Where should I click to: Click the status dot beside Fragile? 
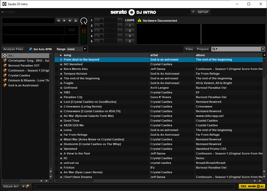tap(61, 83)
